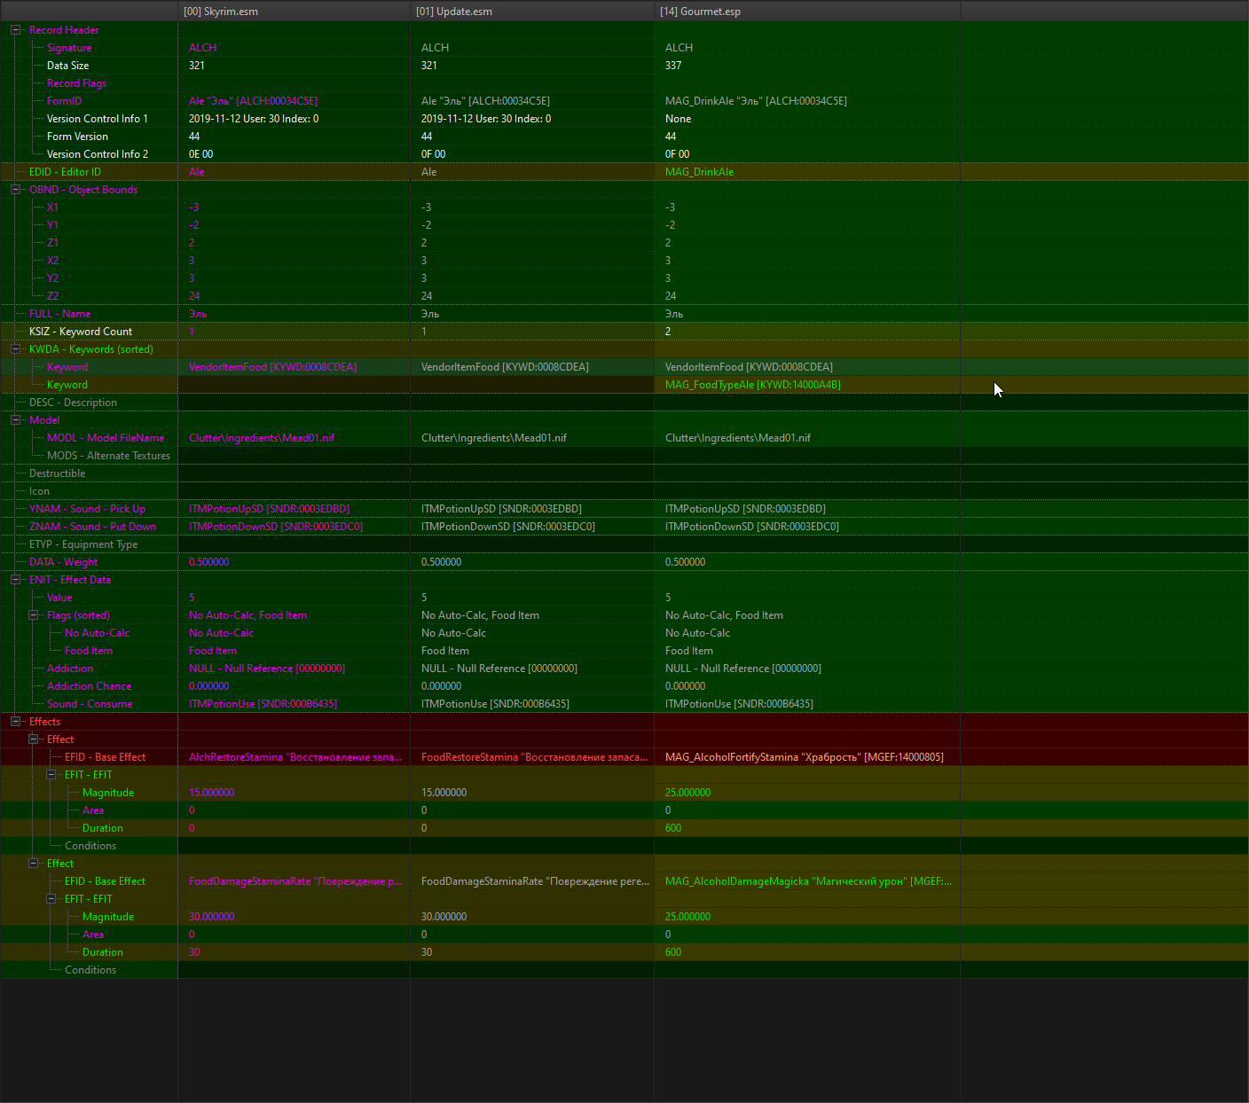Select the Z2 bounds row label
The image size is (1249, 1103).
(52, 296)
